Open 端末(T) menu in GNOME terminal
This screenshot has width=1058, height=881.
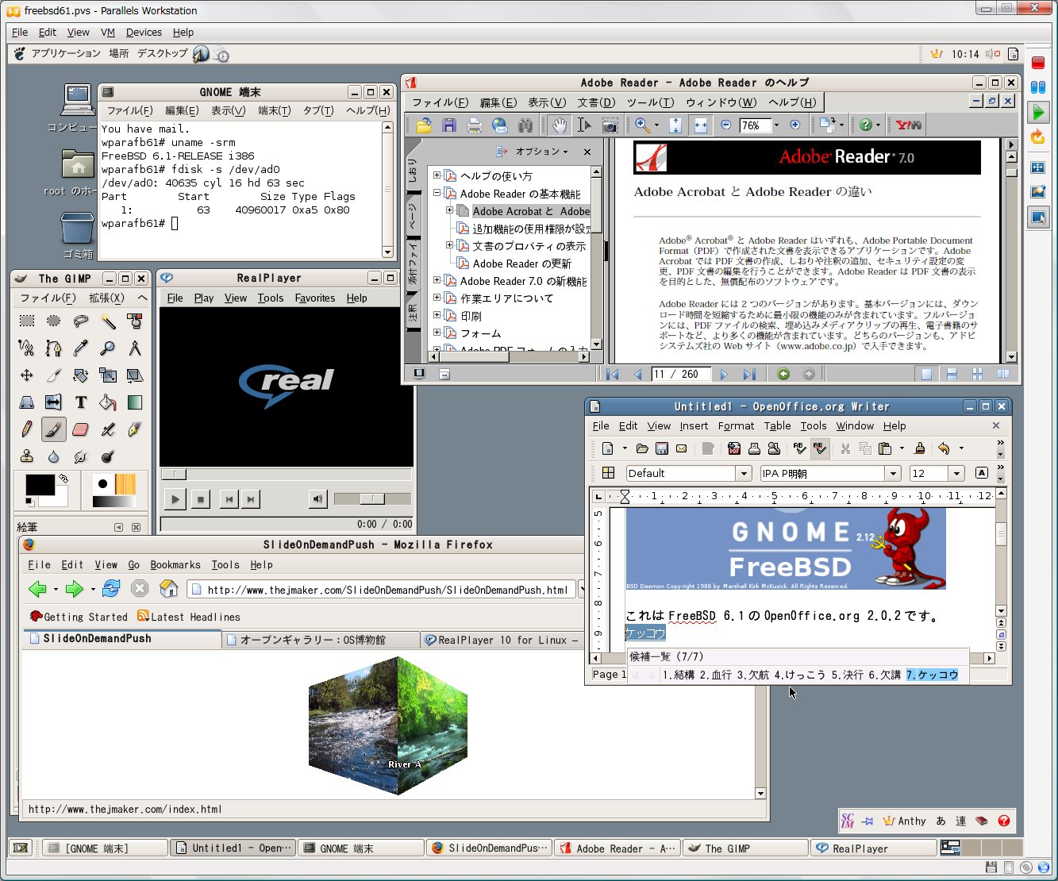pos(274,111)
